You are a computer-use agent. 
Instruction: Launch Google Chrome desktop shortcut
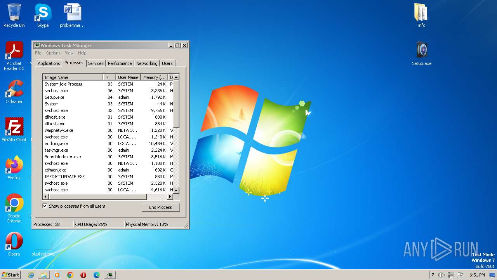tap(14, 208)
